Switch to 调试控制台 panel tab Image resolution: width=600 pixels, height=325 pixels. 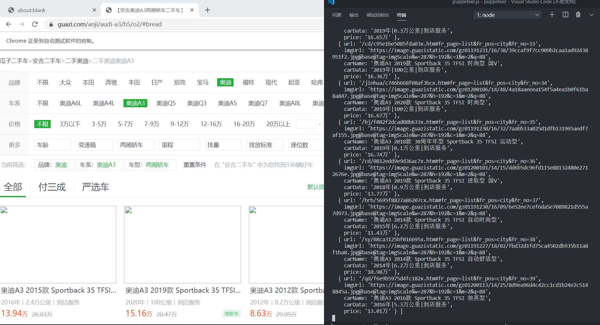point(378,15)
